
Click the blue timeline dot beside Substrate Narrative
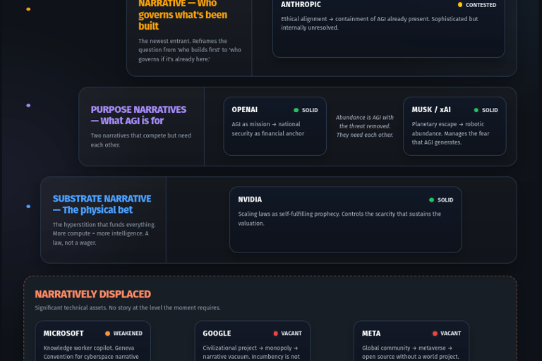[28, 207]
